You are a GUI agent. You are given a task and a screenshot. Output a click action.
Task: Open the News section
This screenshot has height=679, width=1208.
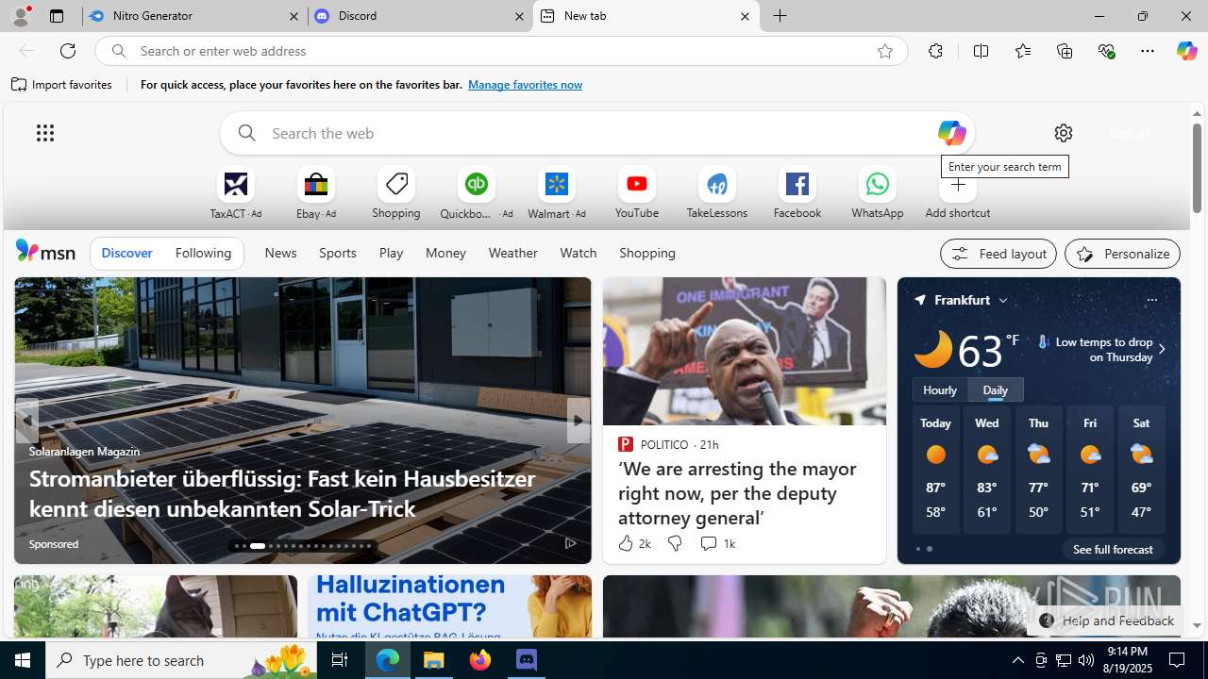pyautogui.click(x=280, y=253)
